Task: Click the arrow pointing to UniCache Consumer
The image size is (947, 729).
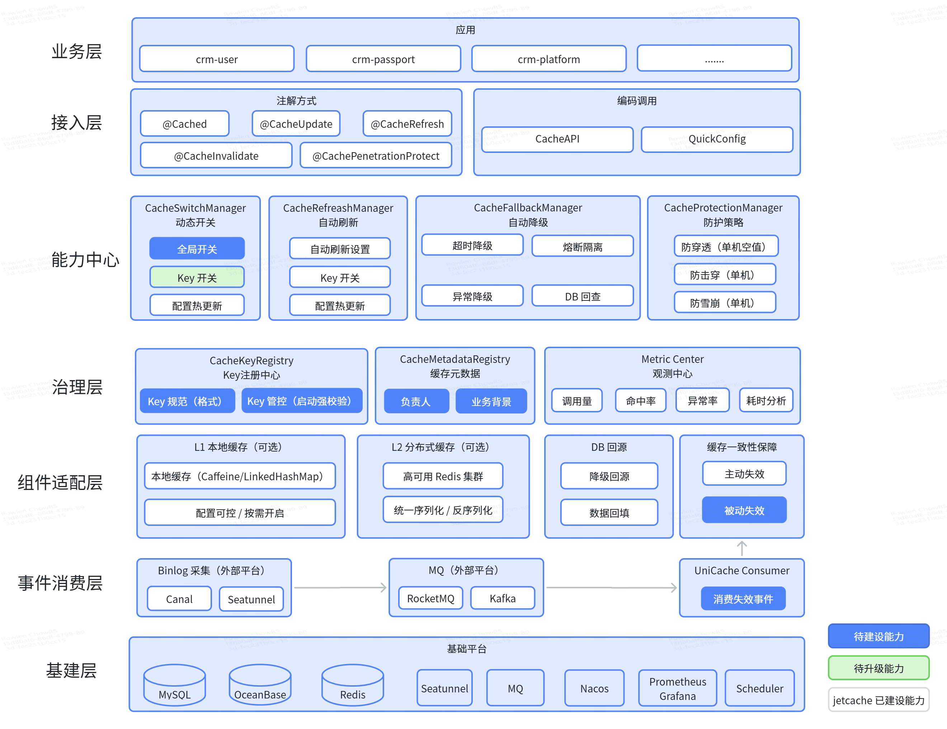Action: tap(611, 588)
